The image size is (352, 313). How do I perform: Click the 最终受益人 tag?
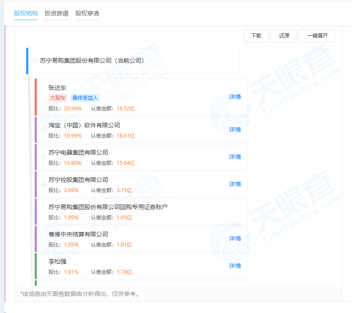85,98
